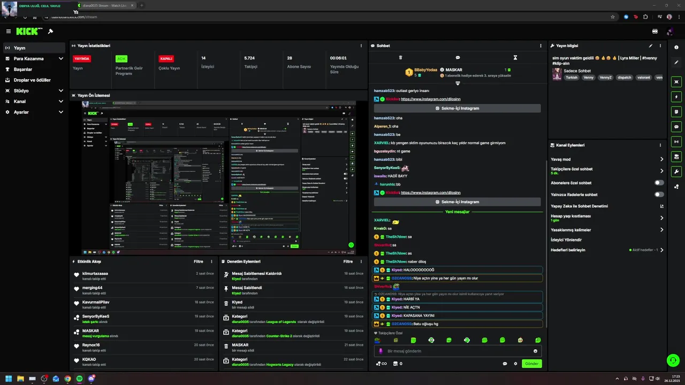The height and width of the screenshot is (385, 685).
Task: Focus the Bir mesaj gönderin input
Action: 458,351
